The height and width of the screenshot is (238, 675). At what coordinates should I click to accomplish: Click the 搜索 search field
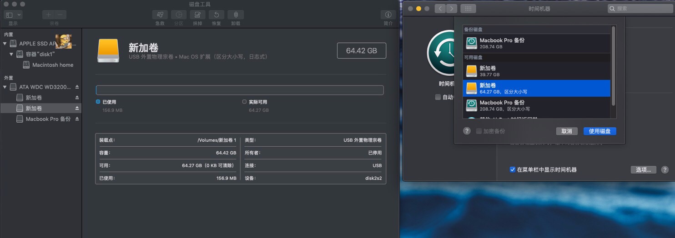[642, 9]
